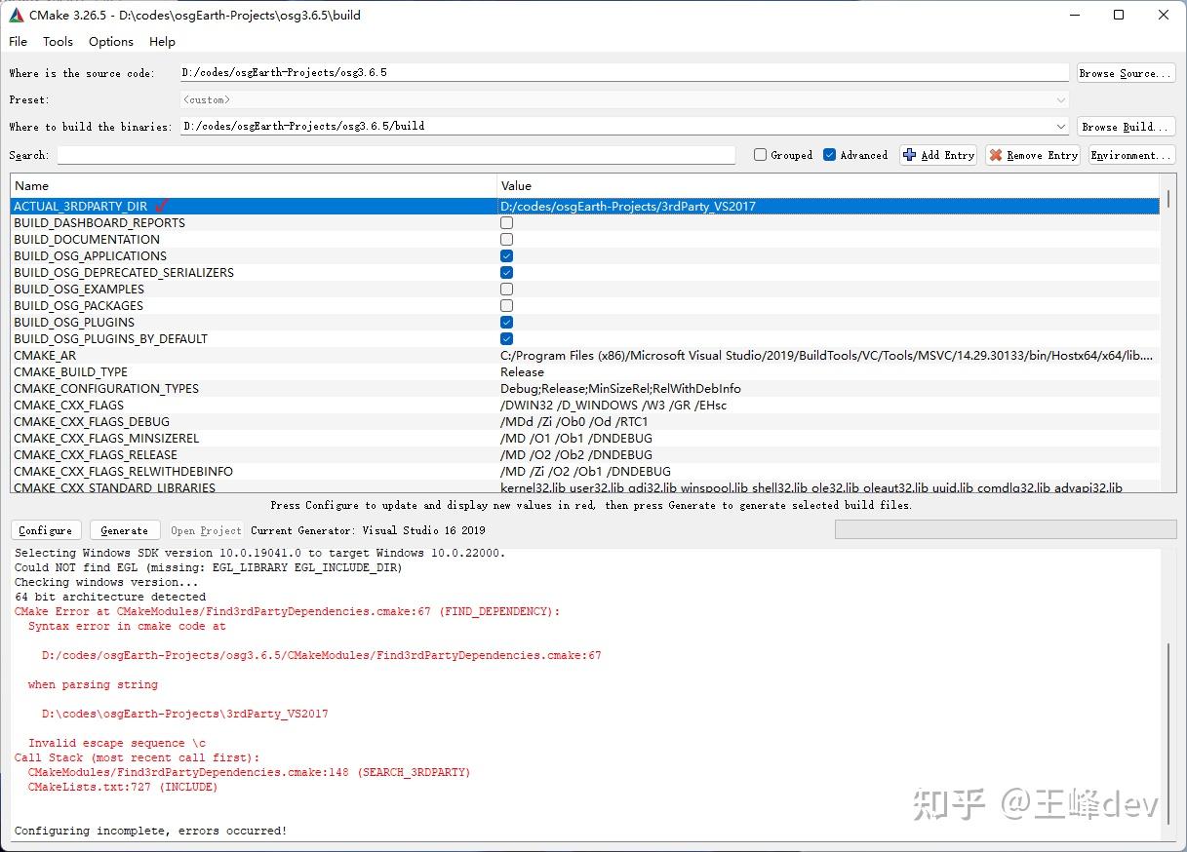1187x852 pixels.
Task: Click the Browse Build button
Action: tap(1127, 127)
